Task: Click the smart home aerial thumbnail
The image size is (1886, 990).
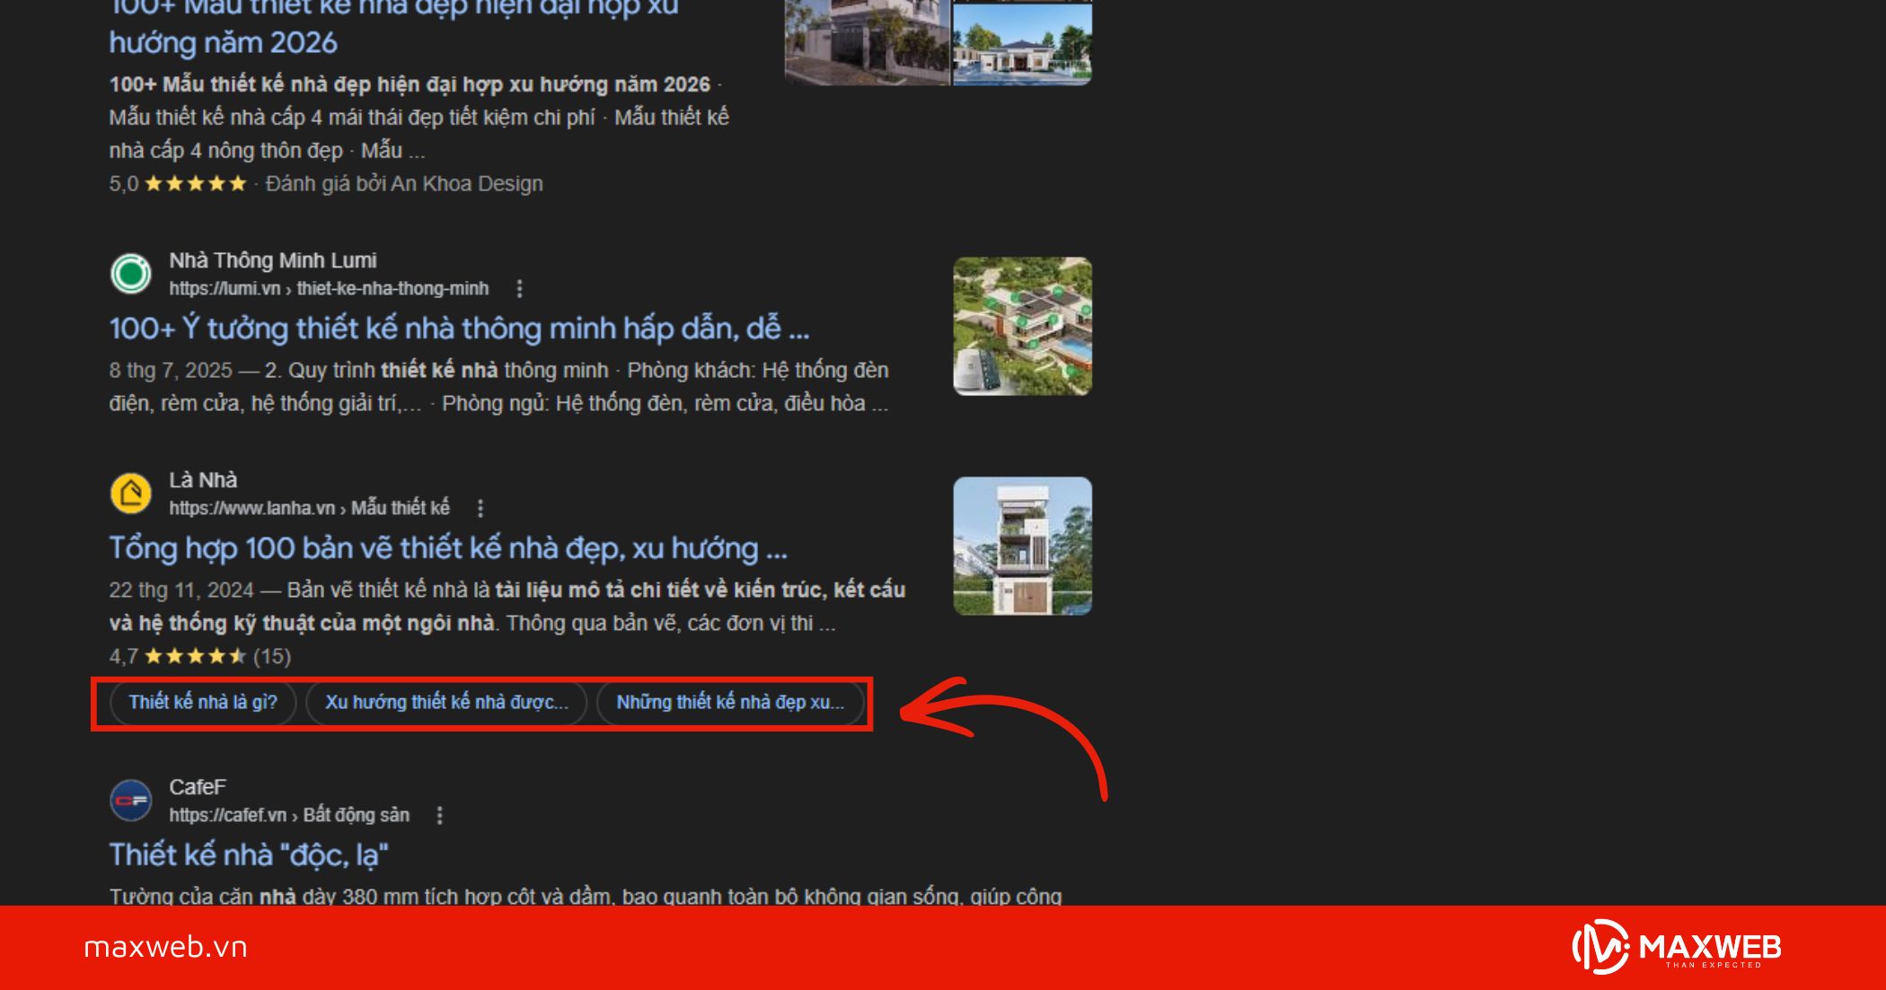Action: 1022,327
